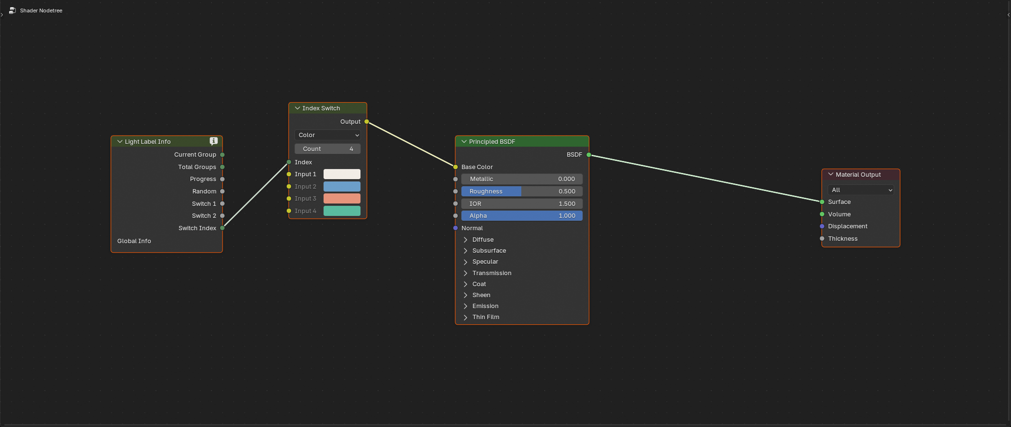Click the Metallic input socket
This screenshot has width=1011, height=427.
click(x=455, y=179)
